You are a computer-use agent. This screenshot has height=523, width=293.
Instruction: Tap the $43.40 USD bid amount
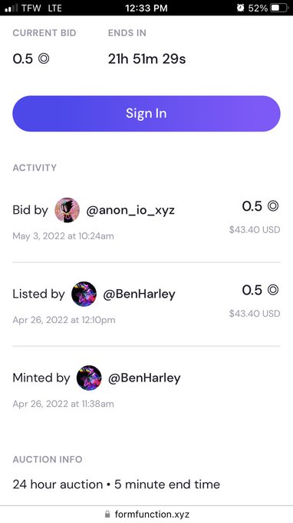click(255, 229)
